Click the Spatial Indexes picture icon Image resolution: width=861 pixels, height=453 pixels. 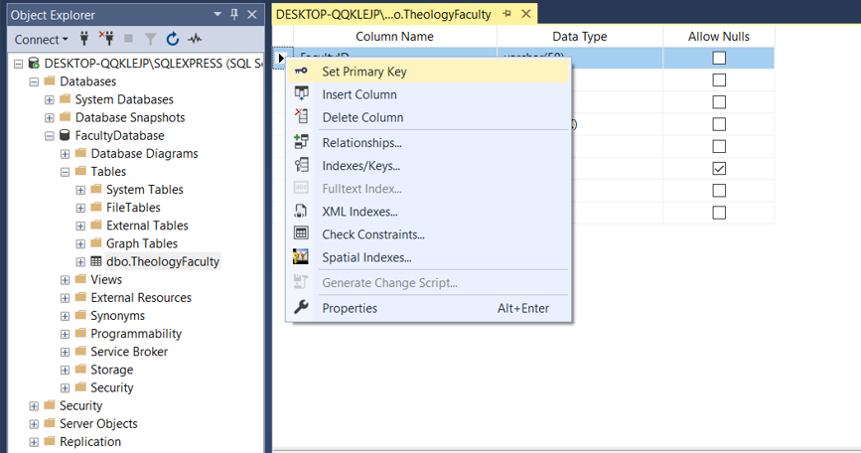click(x=300, y=256)
